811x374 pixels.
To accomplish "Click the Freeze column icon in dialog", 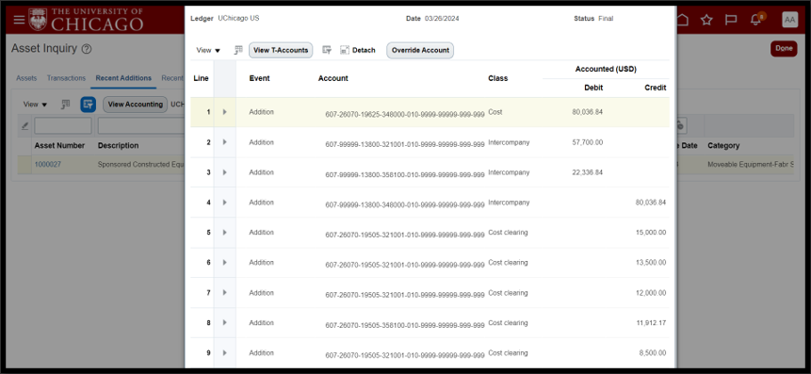I will pyautogui.click(x=238, y=50).
